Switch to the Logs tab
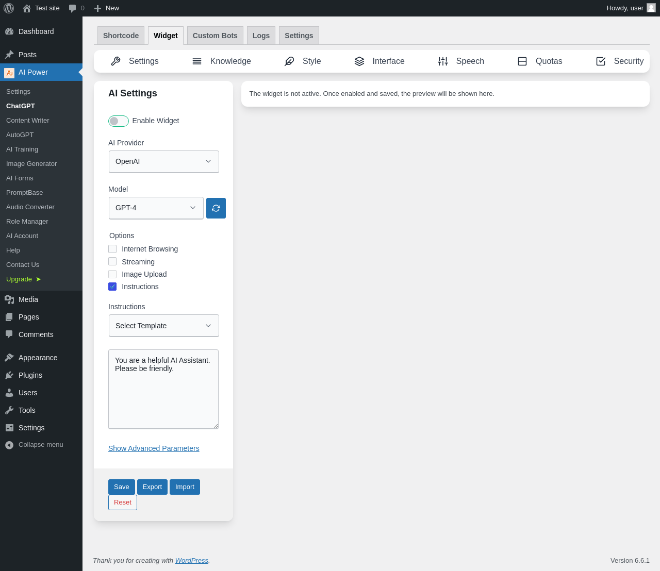Image resolution: width=660 pixels, height=571 pixels. coord(261,36)
